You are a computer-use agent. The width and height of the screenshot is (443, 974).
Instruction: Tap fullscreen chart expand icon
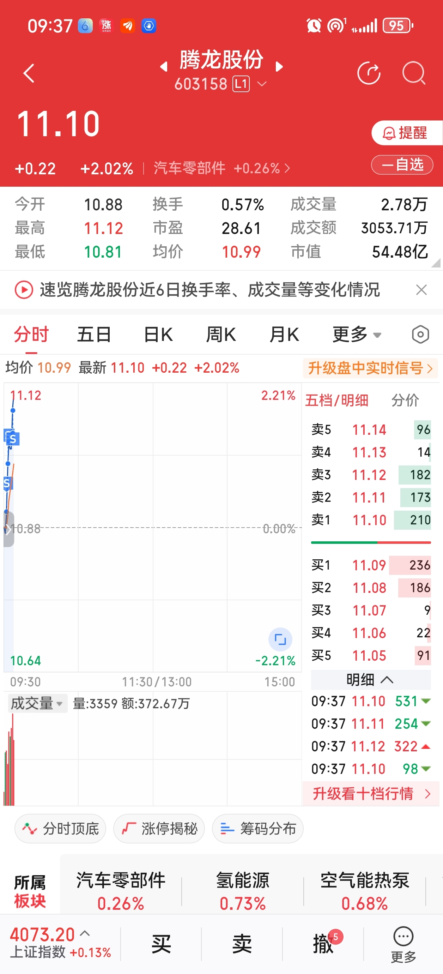pos(280,640)
